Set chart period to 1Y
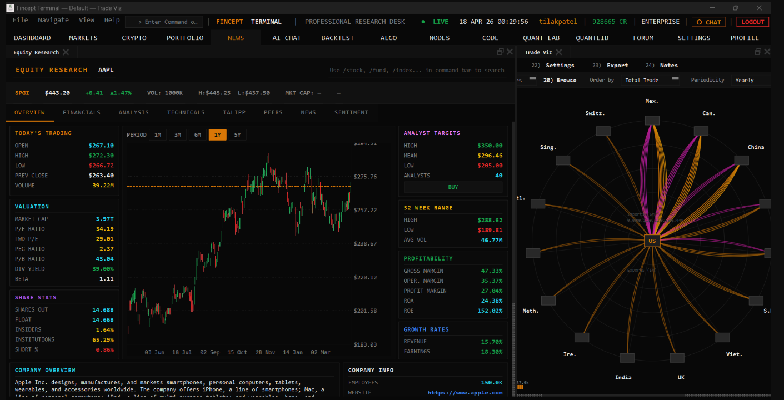Screen dimensions: 784x400 pos(218,134)
